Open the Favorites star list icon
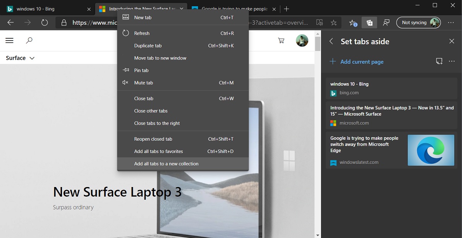Image resolution: width=462 pixels, height=238 pixels. (x=353, y=23)
